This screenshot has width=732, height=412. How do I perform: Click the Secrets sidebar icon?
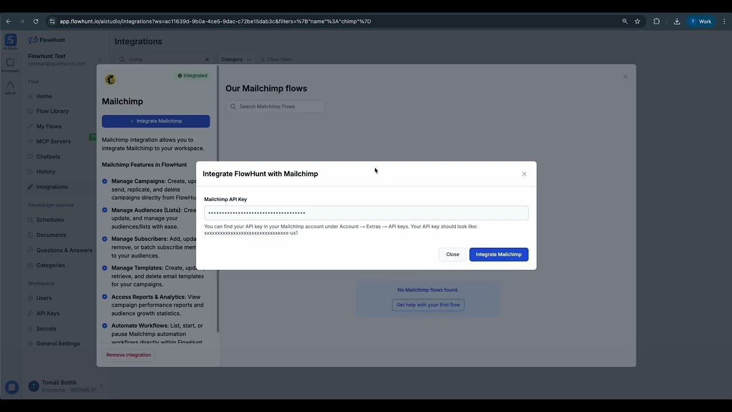coord(31,328)
